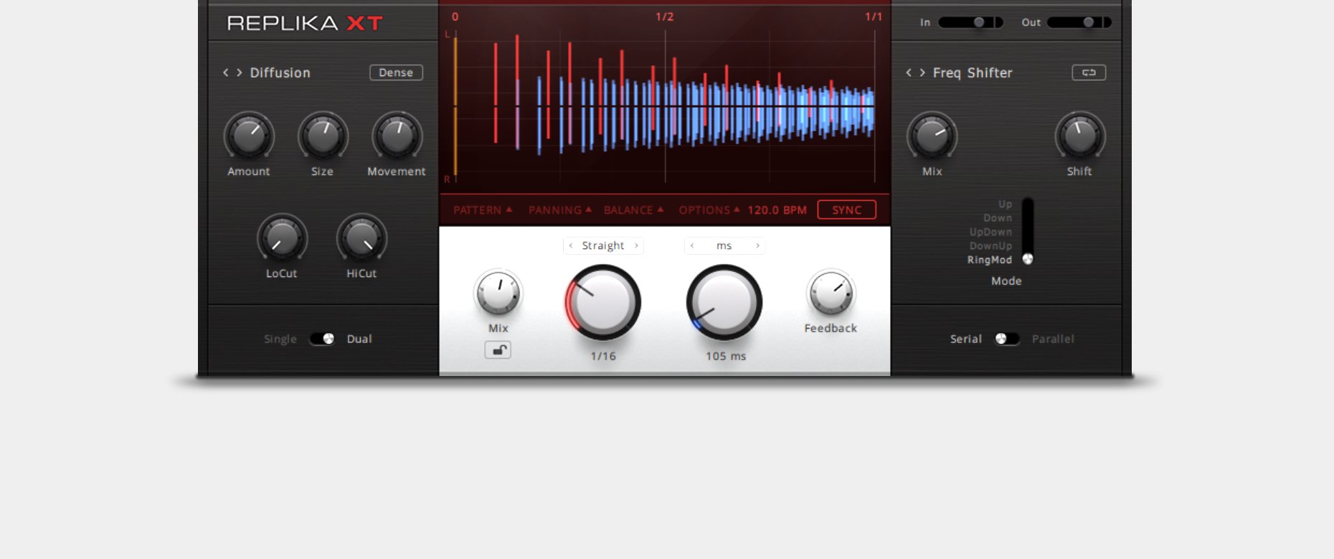Open the Diffusion effect selector
The image size is (1334, 559).
click(280, 72)
